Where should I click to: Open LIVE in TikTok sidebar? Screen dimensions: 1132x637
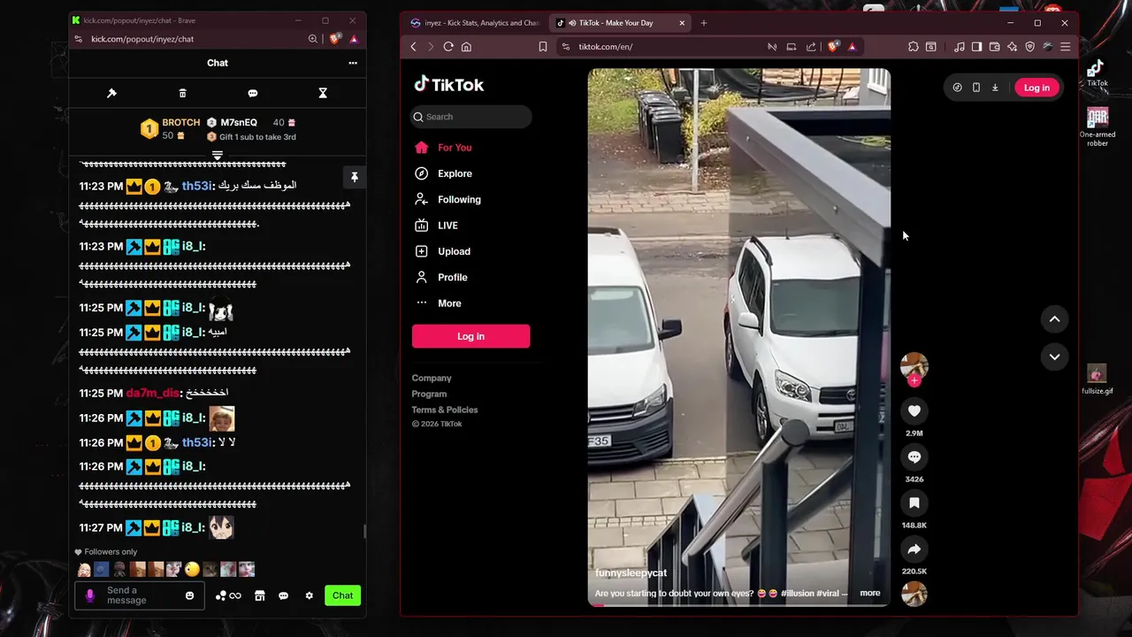point(447,226)
